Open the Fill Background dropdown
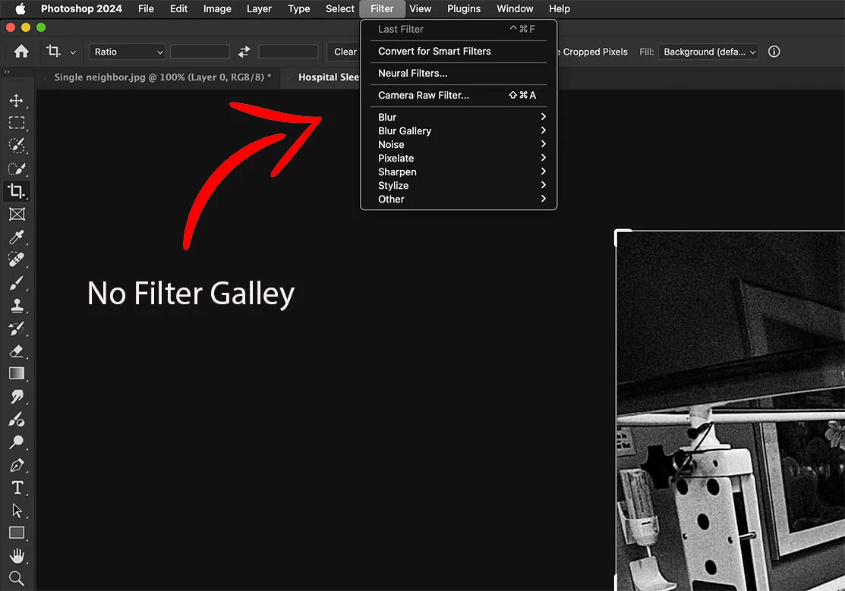 point(708,52)
